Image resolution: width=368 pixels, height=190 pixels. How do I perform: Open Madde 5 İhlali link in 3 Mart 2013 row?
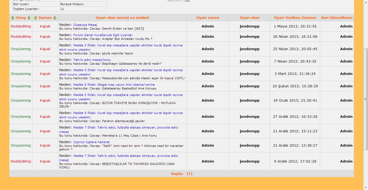121,72
